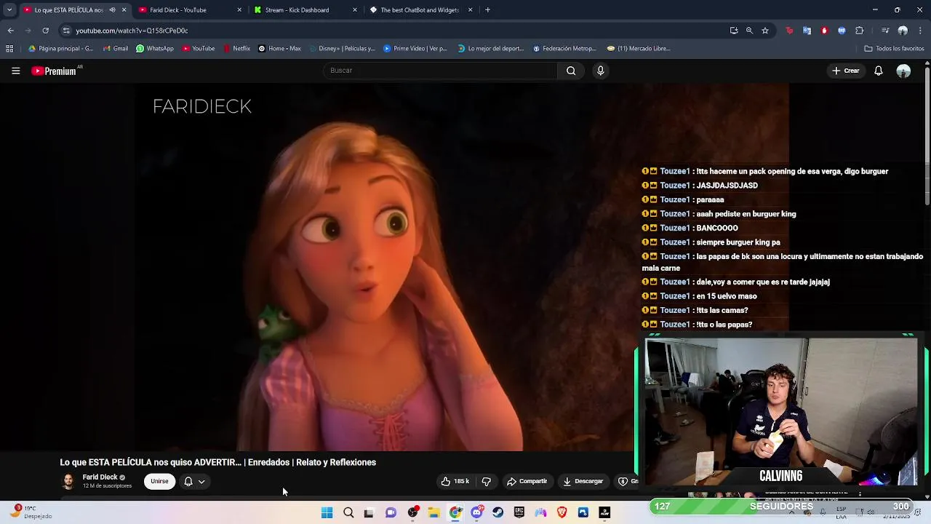This screenshot has width=931, height=524.
Task: Open Brave browser from taskbar
Action: click(x=562, y=512)
